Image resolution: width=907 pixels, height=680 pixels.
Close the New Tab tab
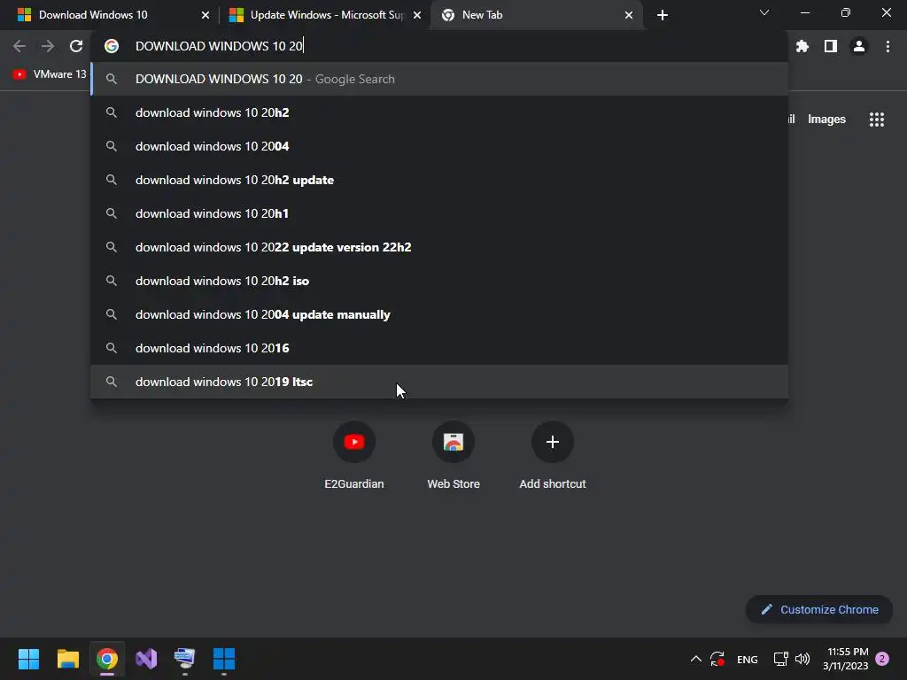[629, 15]
